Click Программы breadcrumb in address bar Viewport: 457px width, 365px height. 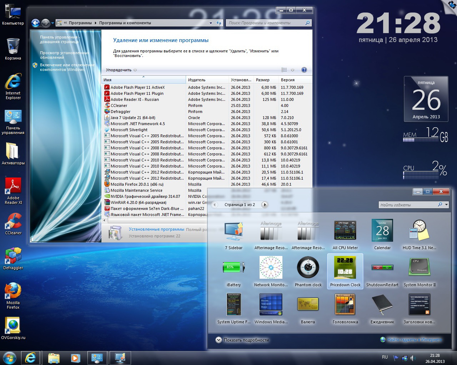pyautogui.click(x=80, y=23)
